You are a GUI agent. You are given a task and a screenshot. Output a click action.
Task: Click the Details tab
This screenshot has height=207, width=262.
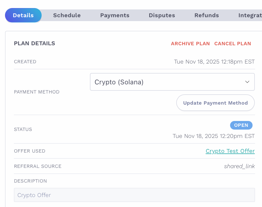pos(23,15)
